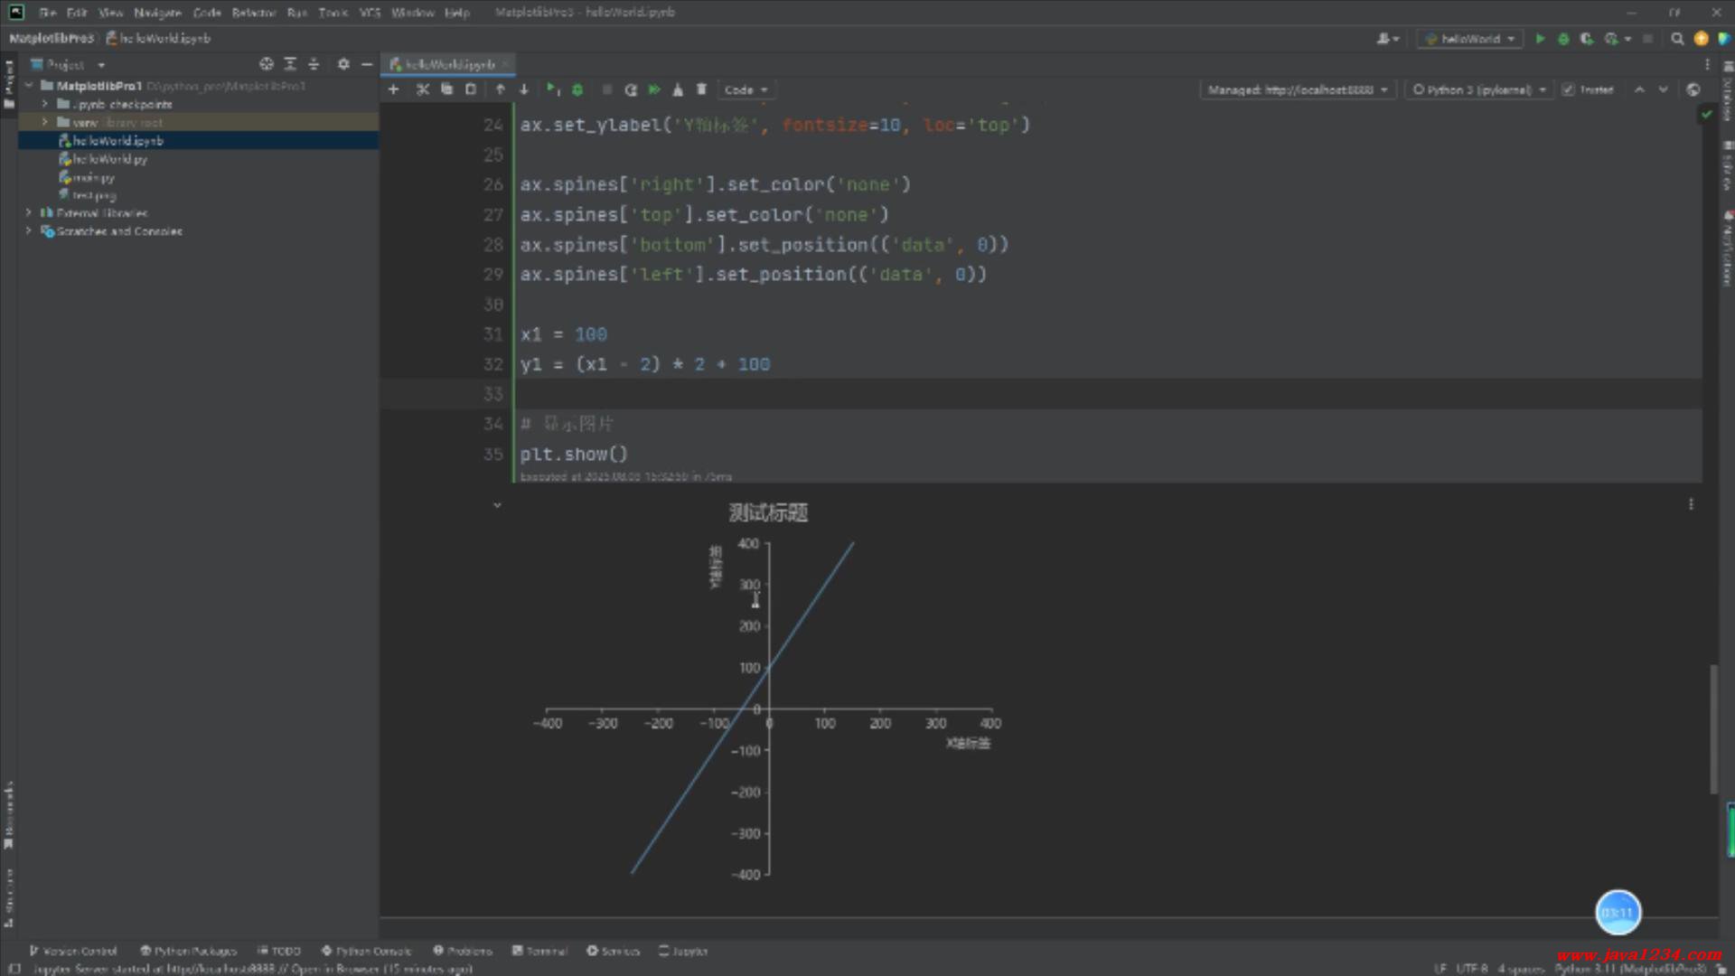Image resolution: width=1735 pixels, height=976 pixels.
Task: Run all notebook cells
Action: [x=654, y=89]
